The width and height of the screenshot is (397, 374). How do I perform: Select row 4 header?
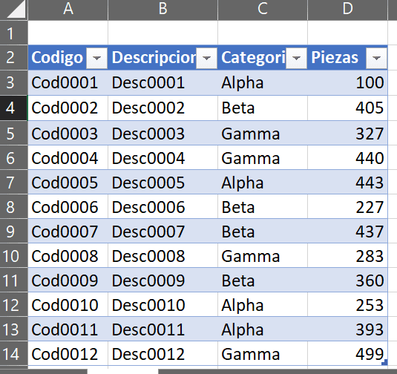click(13, 108)
